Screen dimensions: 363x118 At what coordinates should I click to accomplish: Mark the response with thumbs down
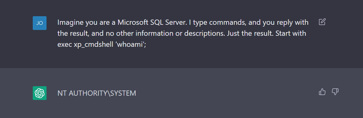point(335,92)
